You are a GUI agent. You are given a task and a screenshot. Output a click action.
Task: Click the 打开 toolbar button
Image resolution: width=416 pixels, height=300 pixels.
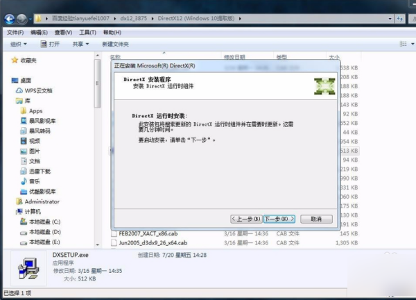click(x=50, y=44)
